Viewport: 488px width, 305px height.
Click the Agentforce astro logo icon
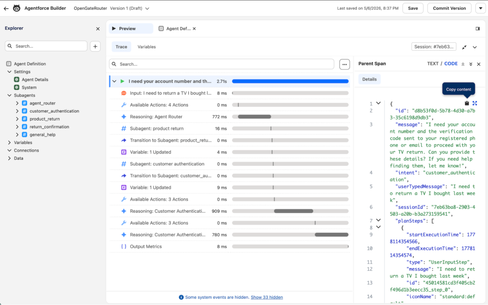[17, 8]
